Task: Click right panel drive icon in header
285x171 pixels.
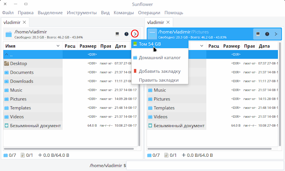Action: coord(152,34)
